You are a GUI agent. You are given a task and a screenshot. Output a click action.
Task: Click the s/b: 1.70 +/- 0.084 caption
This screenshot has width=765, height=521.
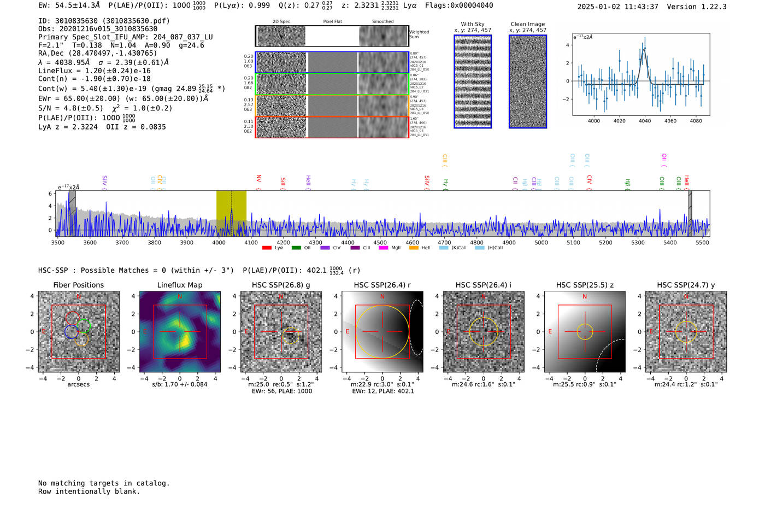[180, 384]
